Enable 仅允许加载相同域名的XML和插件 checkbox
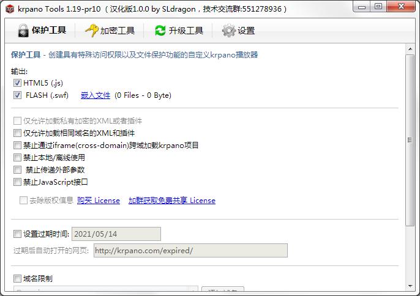This screenshot has width=420, height=296. tap(17, 133)
